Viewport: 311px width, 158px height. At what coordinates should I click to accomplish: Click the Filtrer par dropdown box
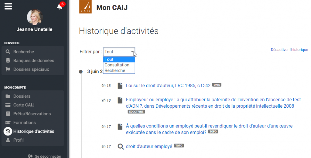[119, 52]
